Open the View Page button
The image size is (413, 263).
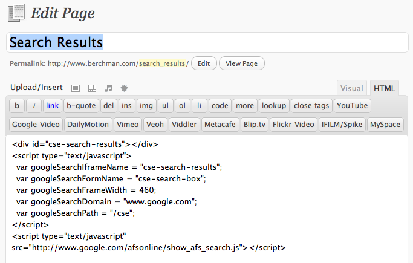241,63
